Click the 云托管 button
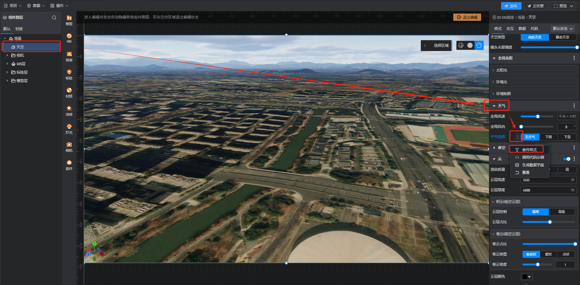 click(x=536, y=6)
